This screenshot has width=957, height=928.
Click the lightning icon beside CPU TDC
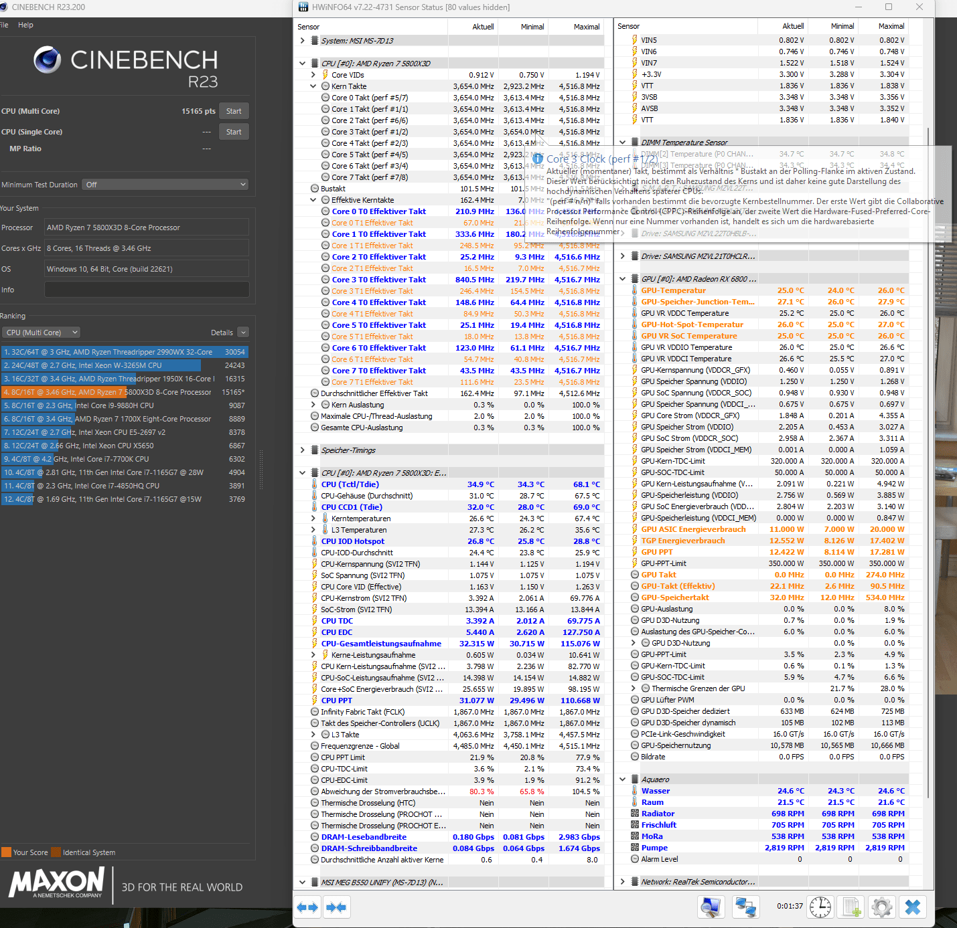click(x=315, y=621)
